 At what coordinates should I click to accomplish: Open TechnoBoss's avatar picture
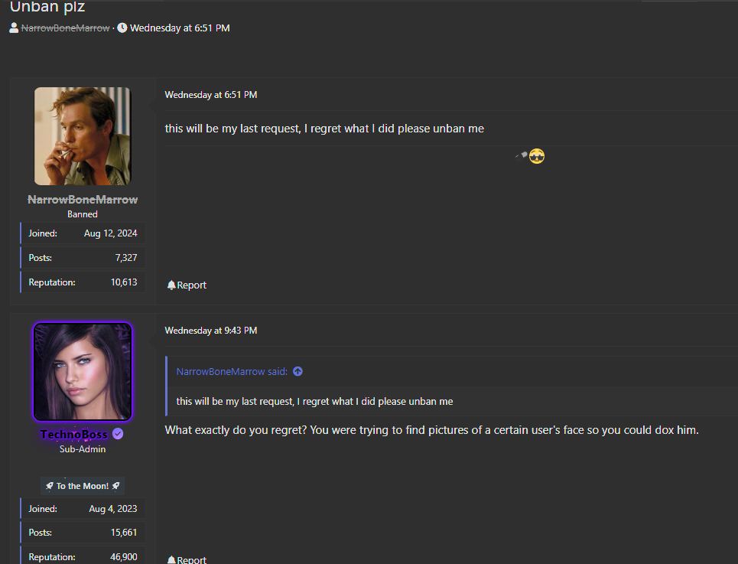coord(83,372)
